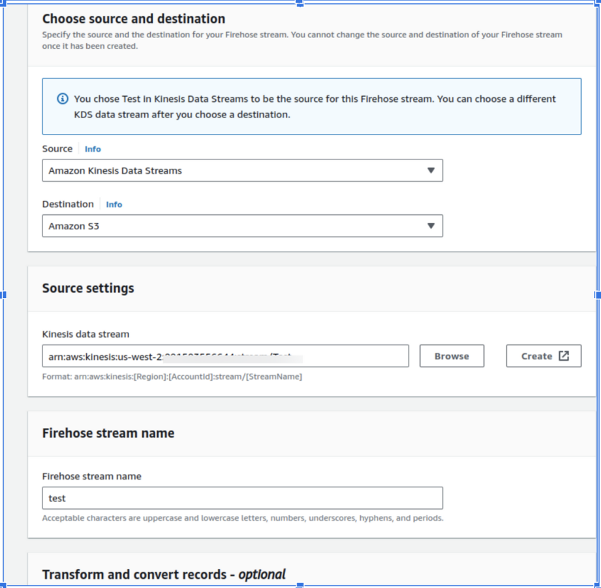601x588 pixels.
Task: Click the Firehose stream name section header
Action: coord(108,433)
